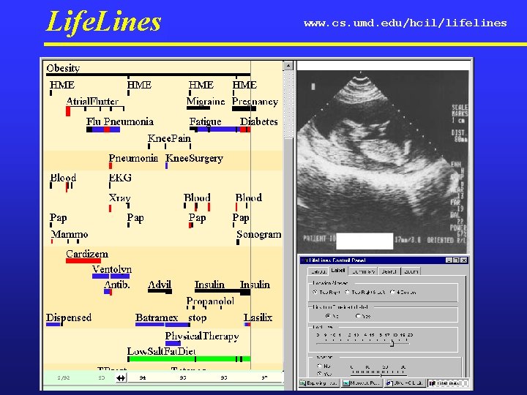Select the Migraine event label
Viewport: 527px width, 395px height.
[206, 101]
